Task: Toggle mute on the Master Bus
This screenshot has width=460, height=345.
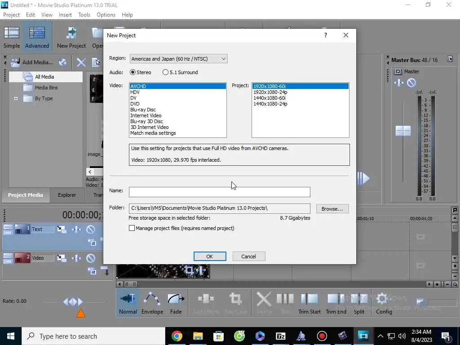Action: [411, 83]
